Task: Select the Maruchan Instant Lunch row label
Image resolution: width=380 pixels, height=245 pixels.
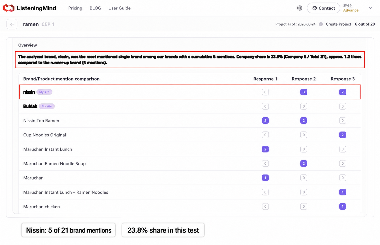Action: pos(48,149)
